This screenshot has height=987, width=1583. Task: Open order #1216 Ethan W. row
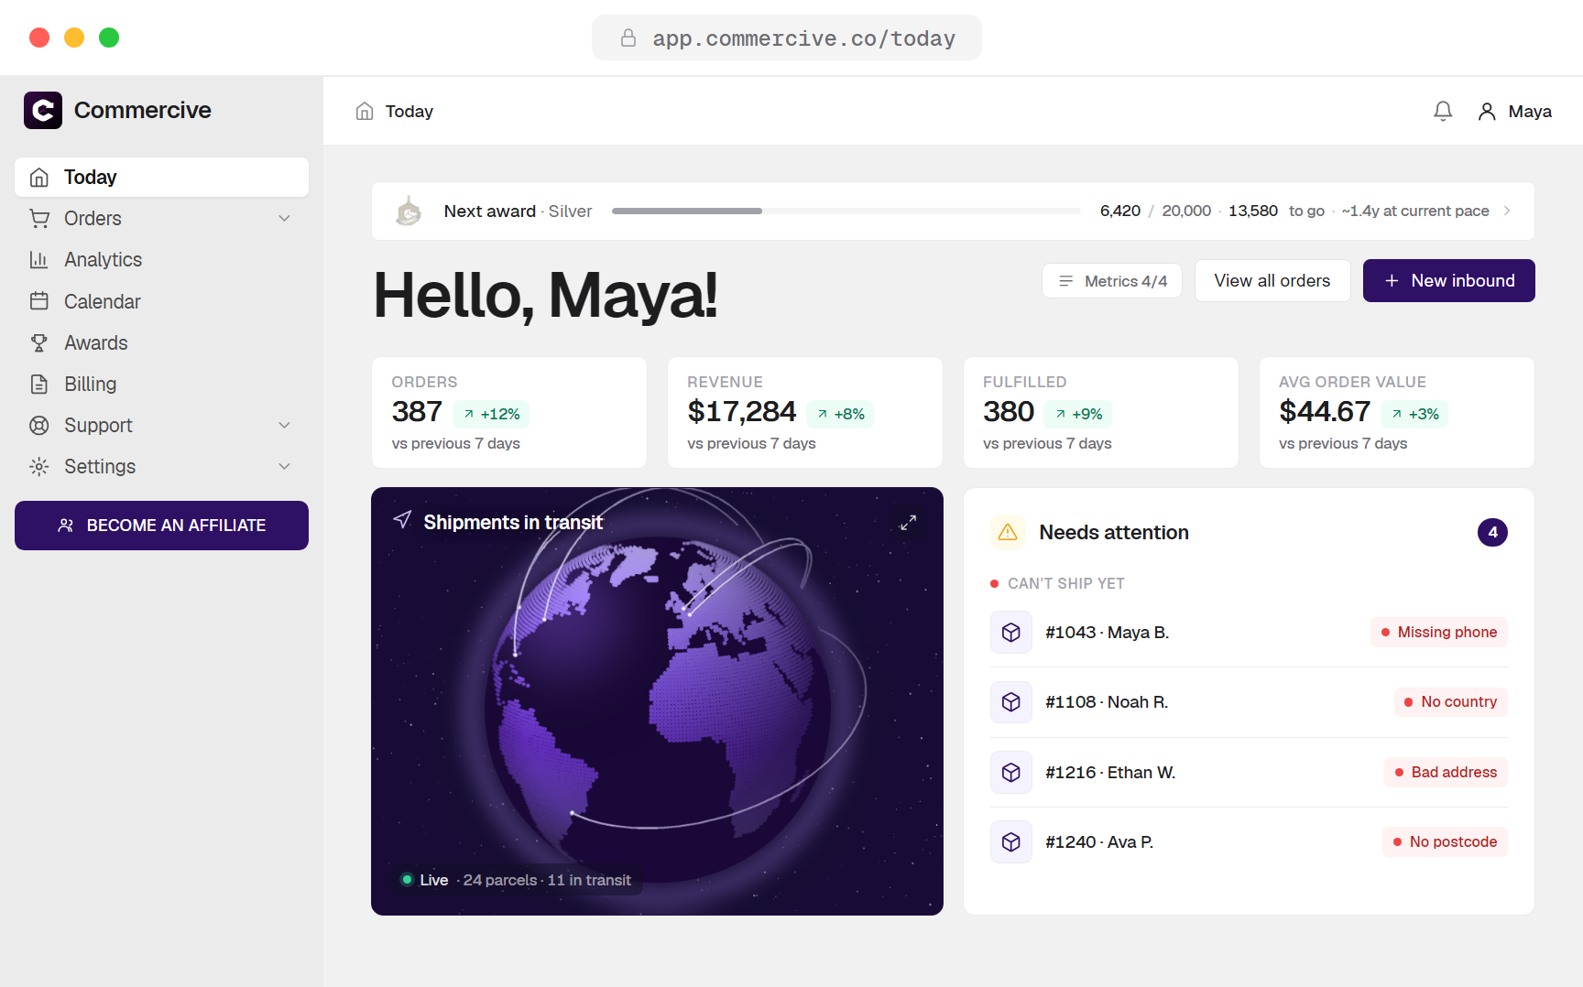point(1249,772)
